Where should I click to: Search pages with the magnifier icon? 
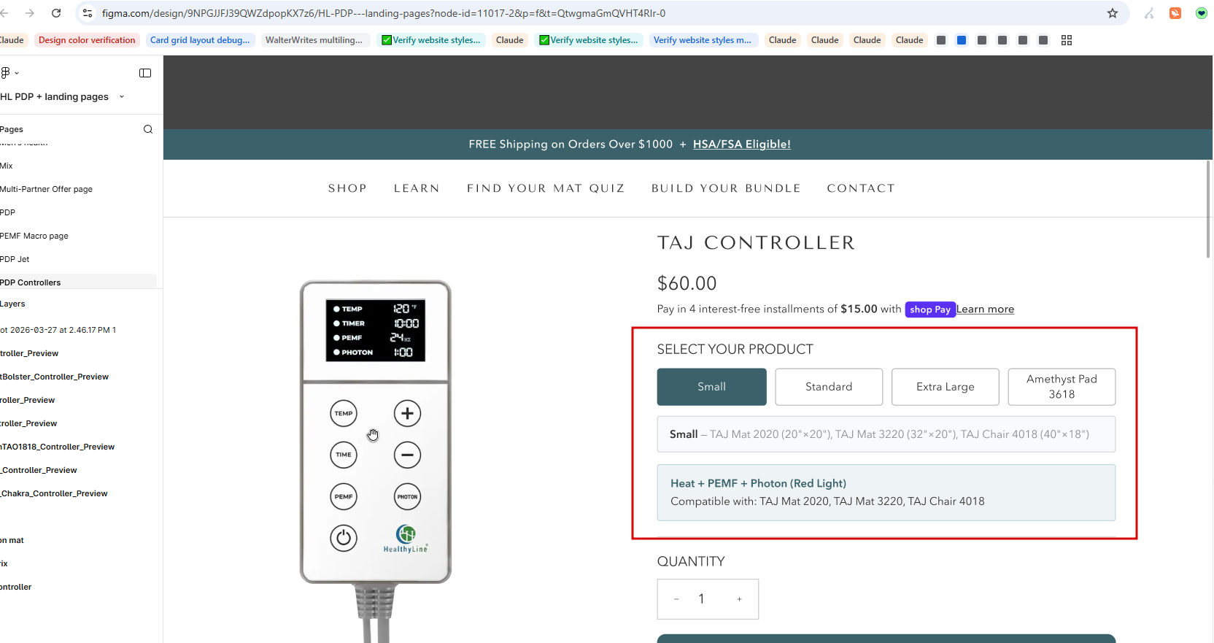148,129
